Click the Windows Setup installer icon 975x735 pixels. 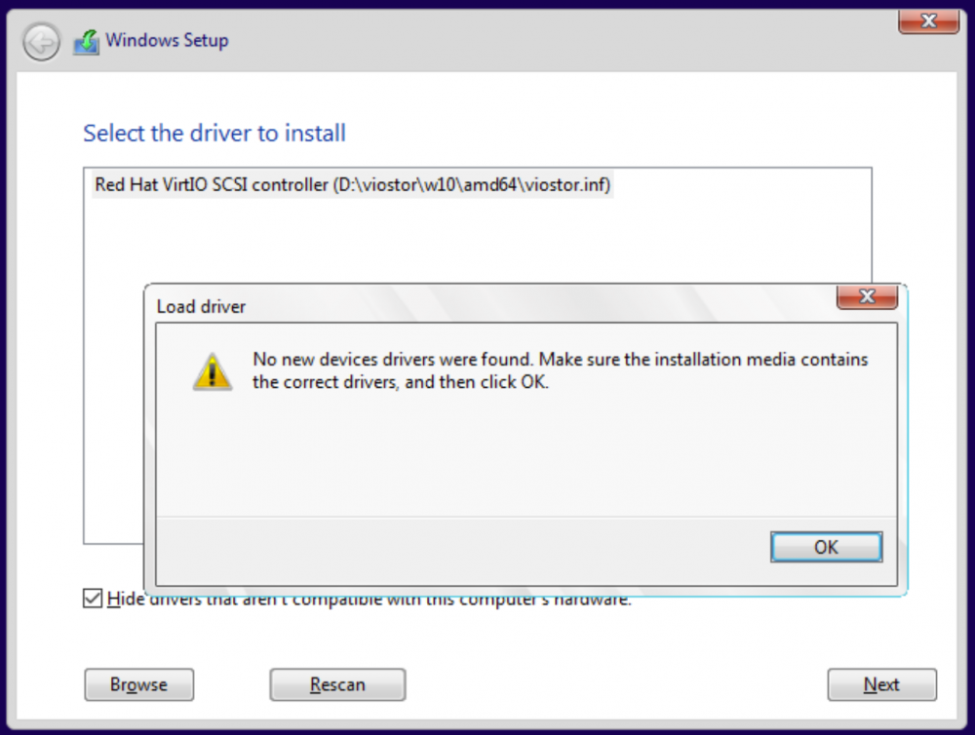[x=87, y=42]
